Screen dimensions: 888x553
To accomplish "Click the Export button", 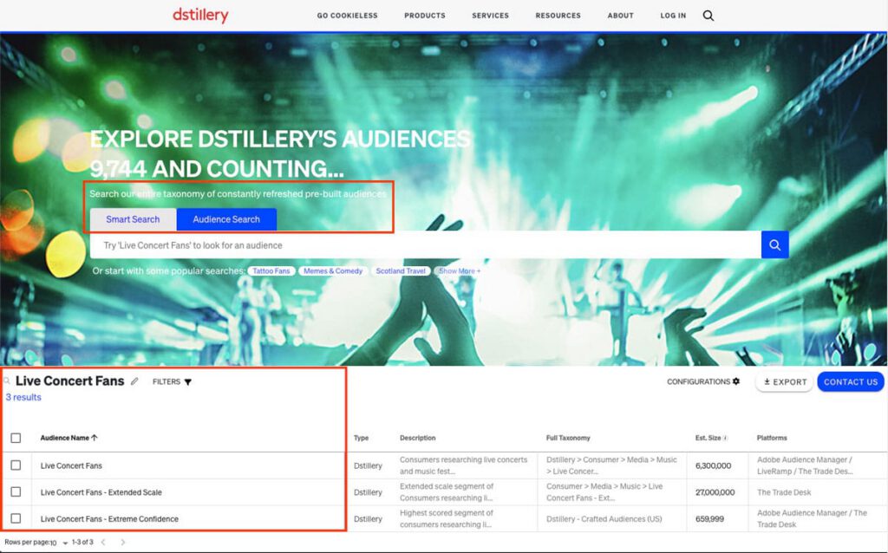I will pos(784,381).
